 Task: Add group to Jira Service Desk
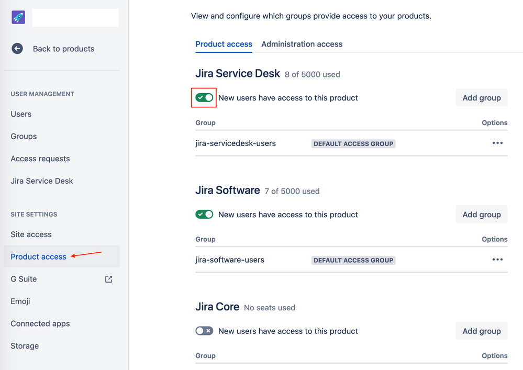(x=482, y=98)
